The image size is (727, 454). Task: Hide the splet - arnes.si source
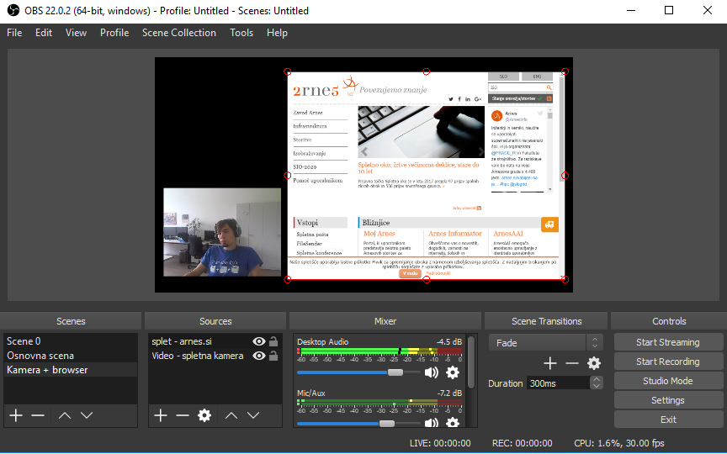(x=259, y=341)
